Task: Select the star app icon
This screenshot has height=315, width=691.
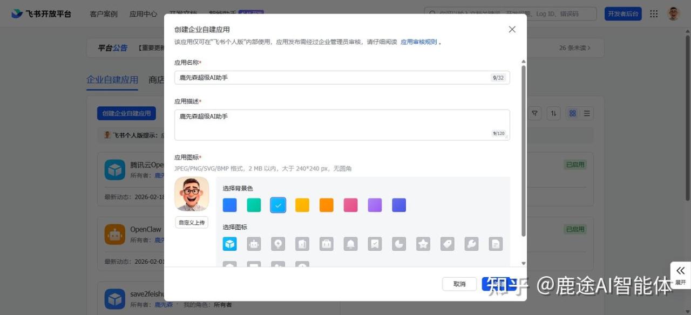Action: [423, 244]
